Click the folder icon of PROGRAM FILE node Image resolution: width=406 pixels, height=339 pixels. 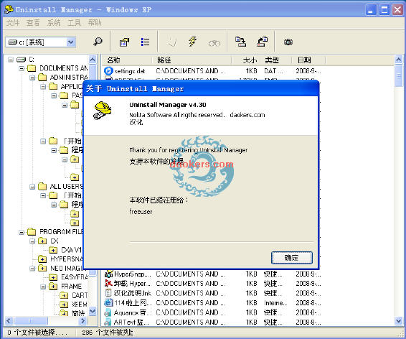[32, 231]
